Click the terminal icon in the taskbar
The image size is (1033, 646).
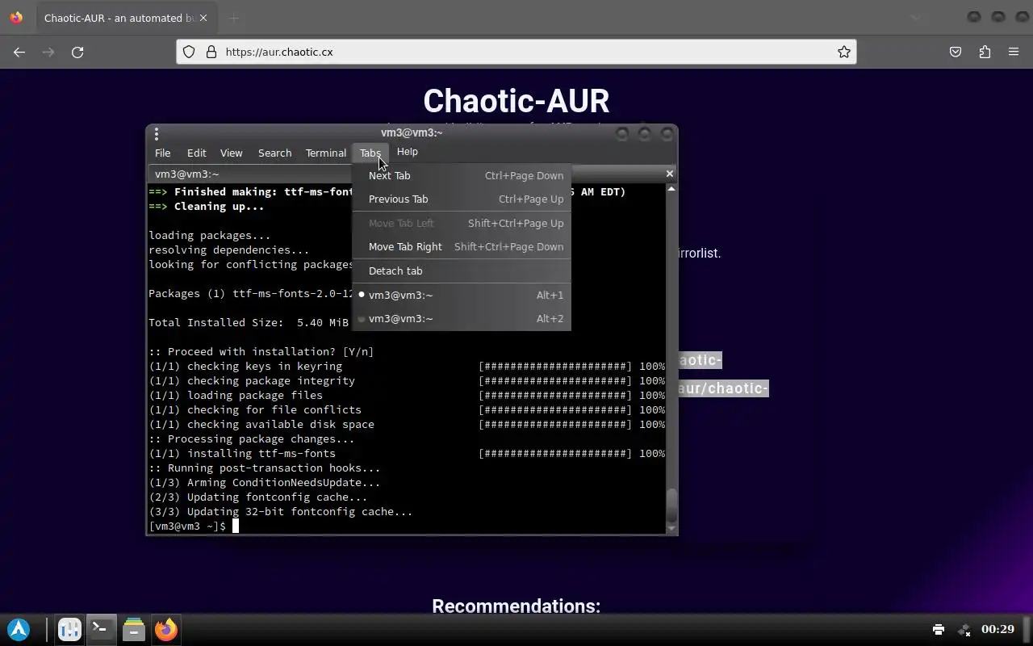(x=102, y=630)
